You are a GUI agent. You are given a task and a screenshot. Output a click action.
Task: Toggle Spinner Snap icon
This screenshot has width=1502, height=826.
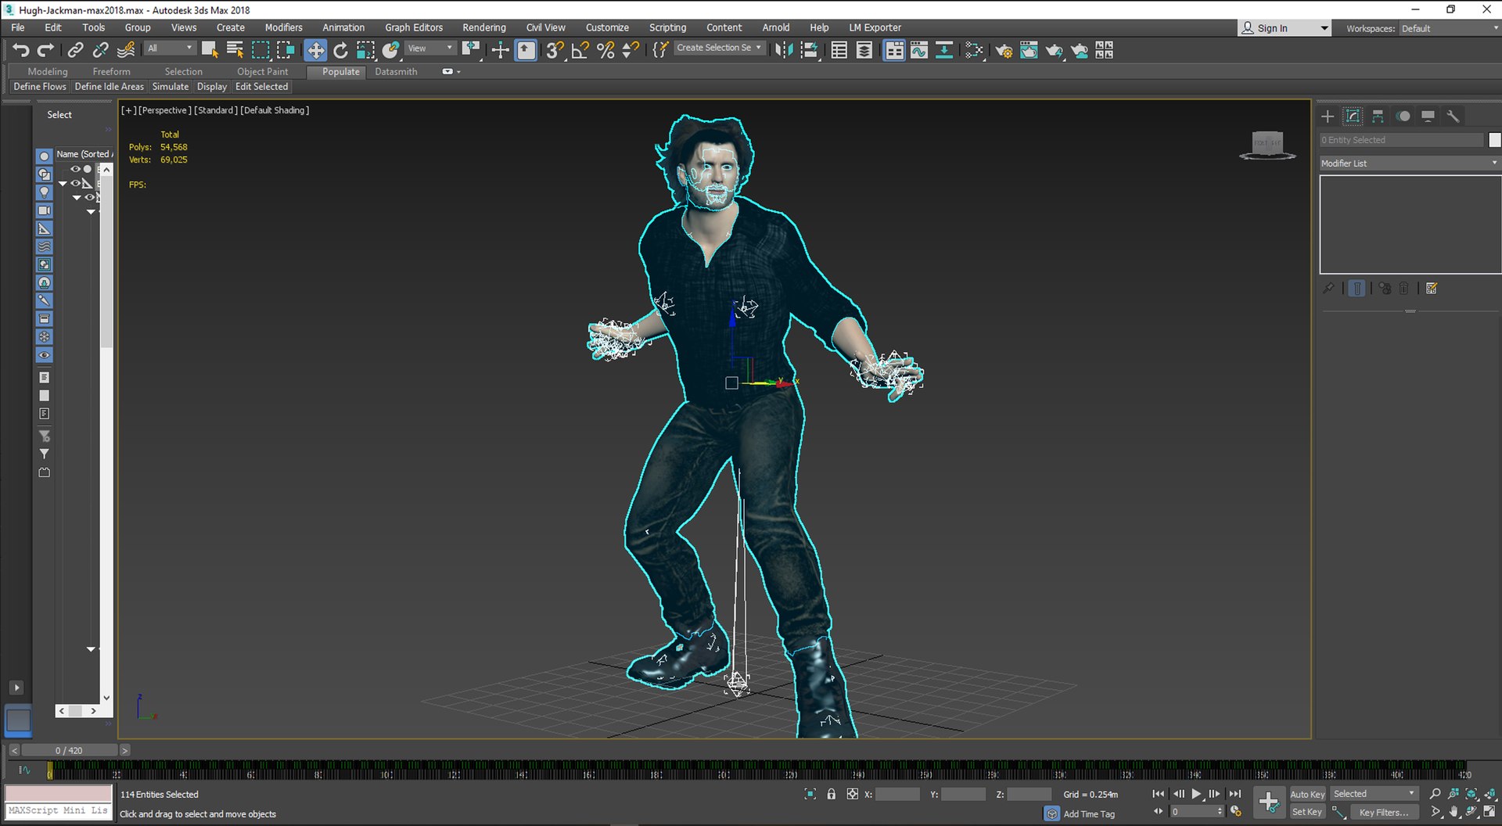(x=631, y=50)
